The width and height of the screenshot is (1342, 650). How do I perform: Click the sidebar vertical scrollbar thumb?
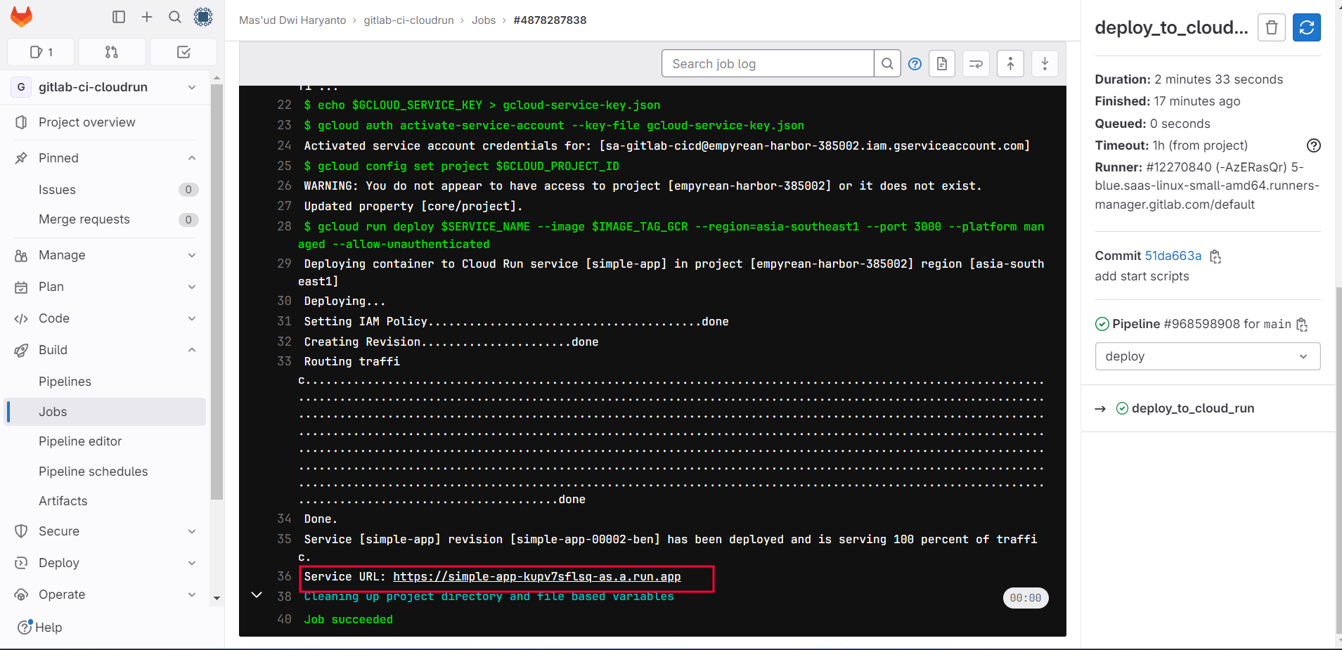(x=217, y=292)
